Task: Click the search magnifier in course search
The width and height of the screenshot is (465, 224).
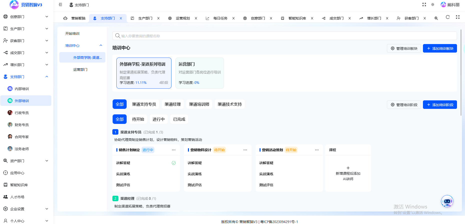Action: 118,36
